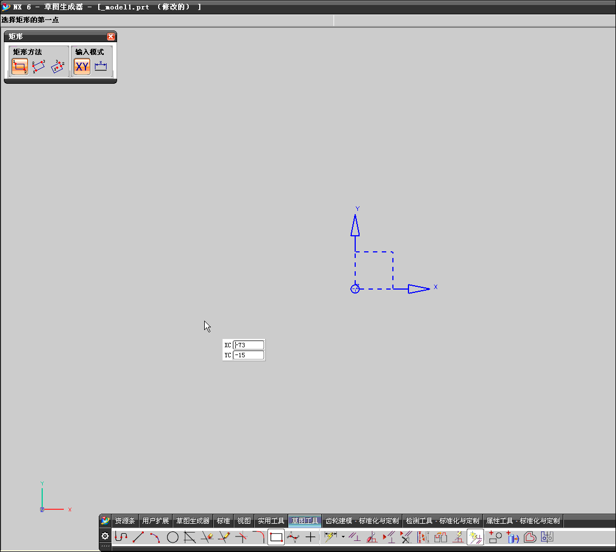Image resolution: width=616 pixels, height=552 pixels.
Task: Select the Profile sketch tool
Action: click(121, 537)
